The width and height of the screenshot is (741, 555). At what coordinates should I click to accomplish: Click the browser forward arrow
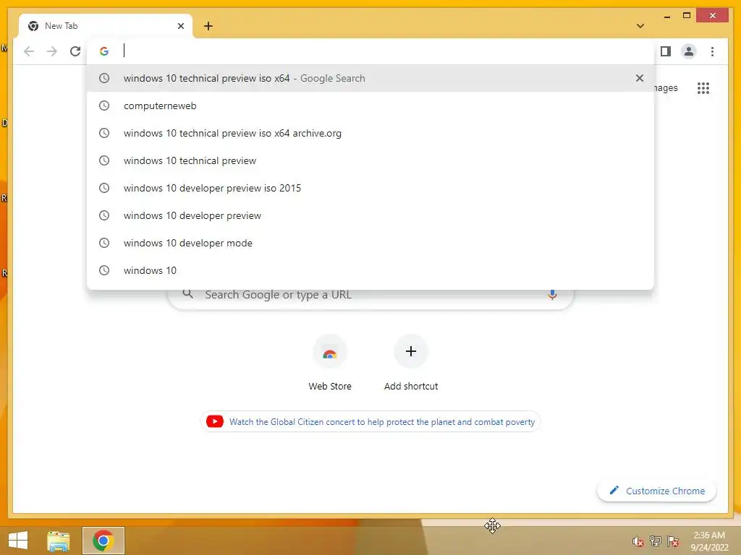click(x=52, y=51)
